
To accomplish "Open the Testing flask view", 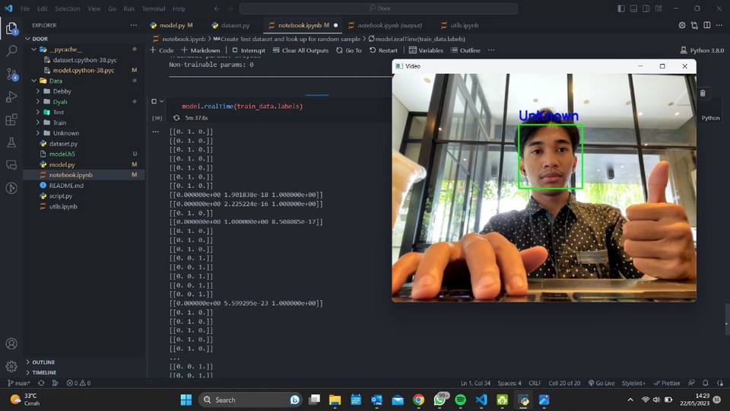I will coord(11,142).
